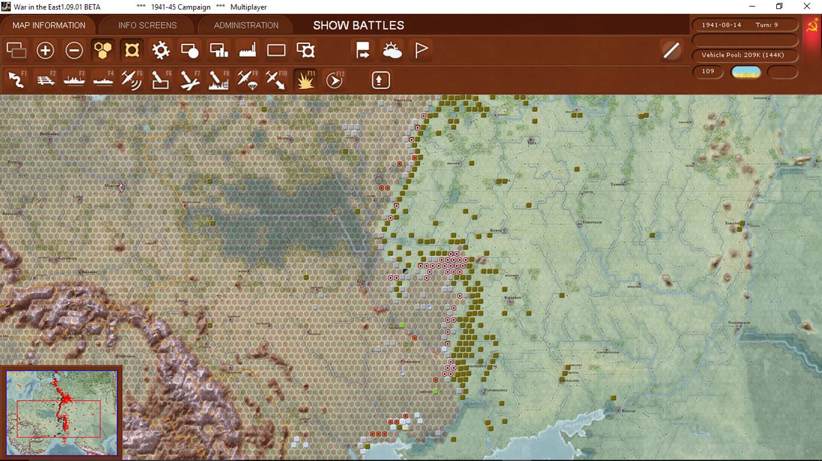This screenshot has height=461, width=822.
Task: Click the diagonal line round button
Action: [x=671, y=50]
